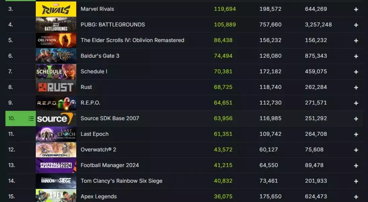368x202 pixels.
Task: Click the Source SDK Base 2007 title
Action: coord(110,119)
